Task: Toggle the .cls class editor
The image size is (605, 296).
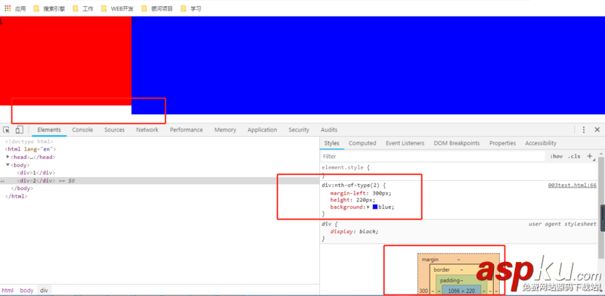Action: tap(574, 156)
